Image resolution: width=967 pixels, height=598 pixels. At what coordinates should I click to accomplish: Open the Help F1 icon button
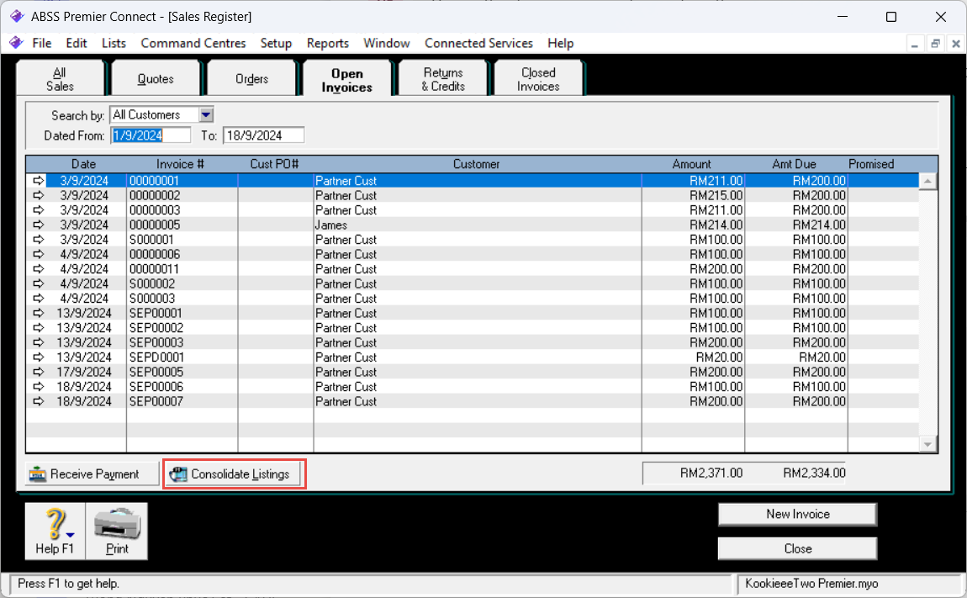click(55, 531)
